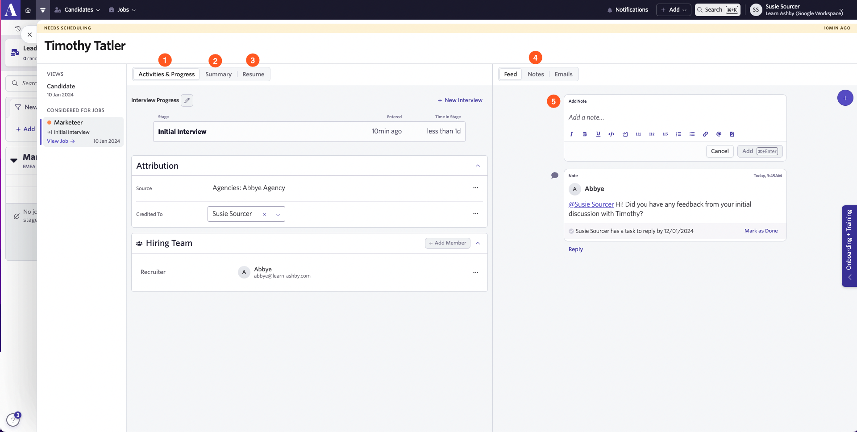Image resolution: width=857 pixels, height=432 pixels.
Task: Insert a code block in the note
Action: pyautogui.click(x=625, y=134)
